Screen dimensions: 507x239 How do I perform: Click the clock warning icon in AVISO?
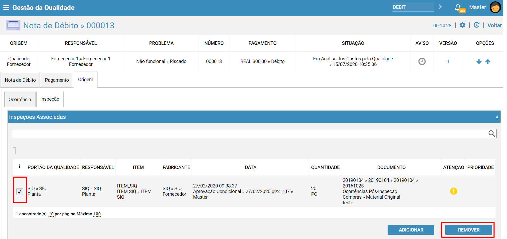(422, 61)
